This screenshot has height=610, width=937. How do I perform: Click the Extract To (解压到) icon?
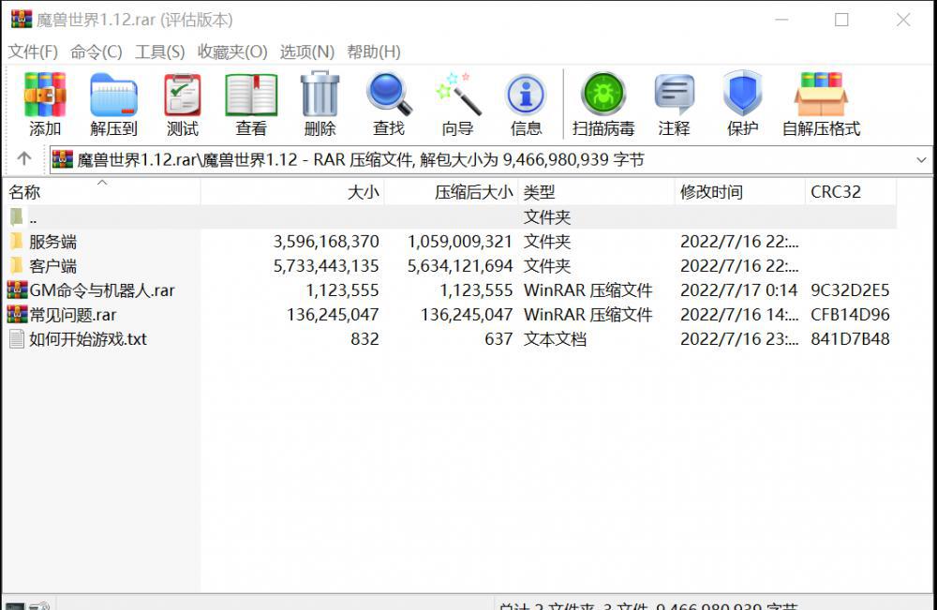113,94
